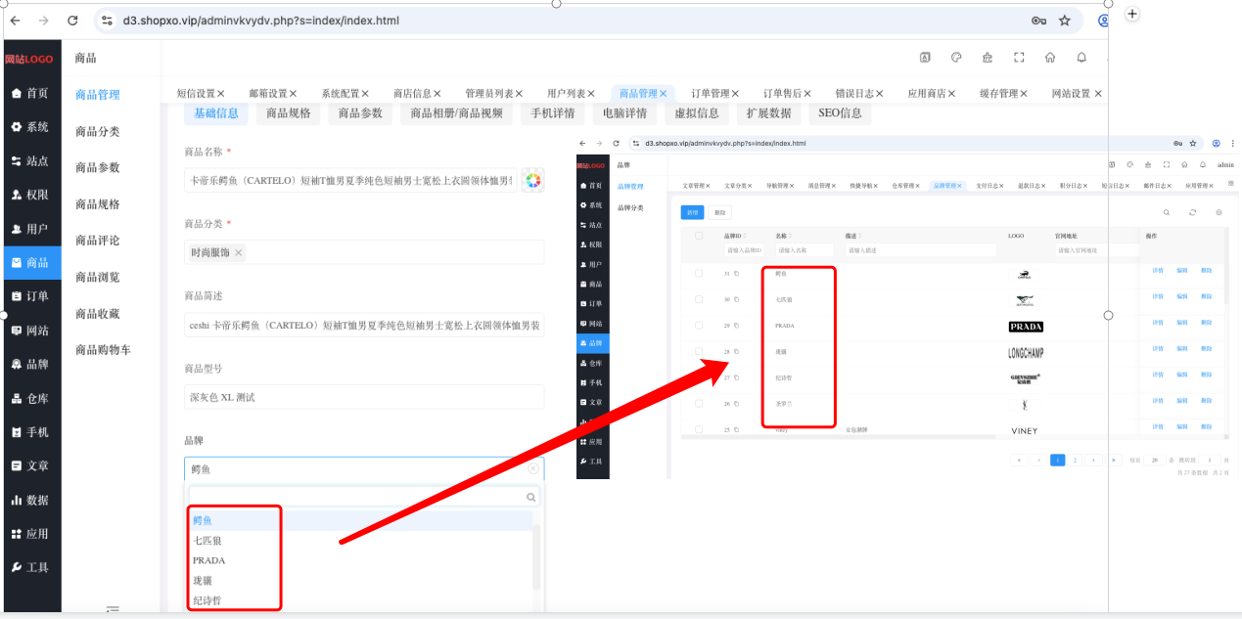Reload the page in the outer browser toolbar

point(72,20)
